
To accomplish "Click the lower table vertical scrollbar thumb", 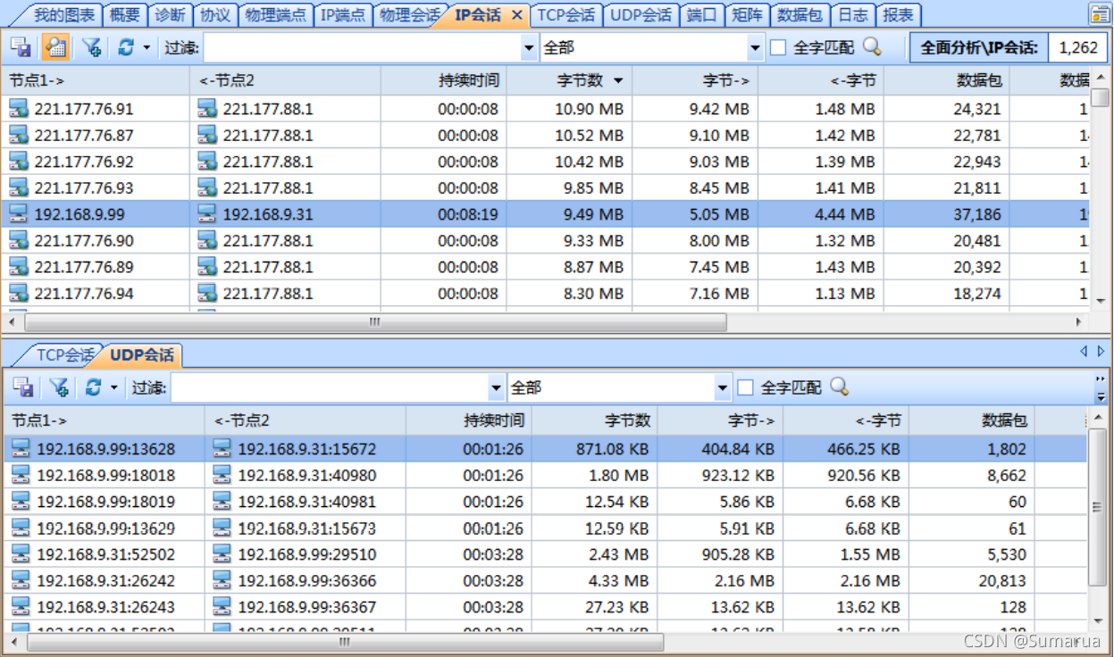I will coord(1098,506).
